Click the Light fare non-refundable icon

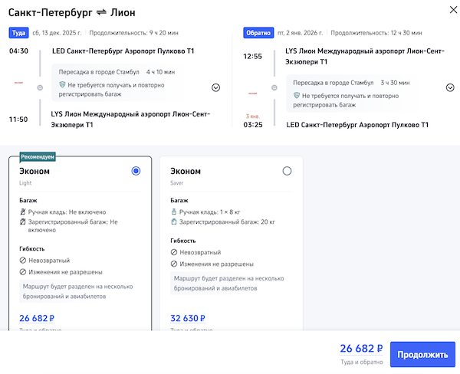coord(23,261)
